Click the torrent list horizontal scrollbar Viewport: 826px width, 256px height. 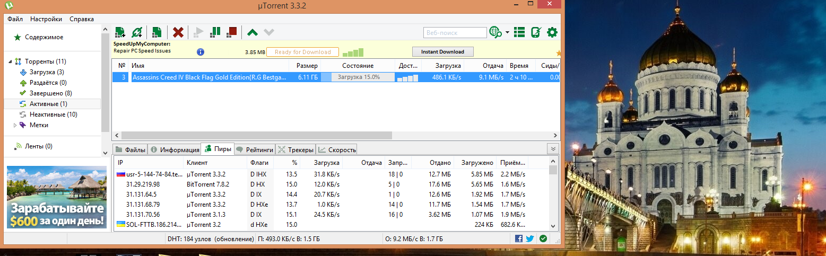click(x=256, y=136)
